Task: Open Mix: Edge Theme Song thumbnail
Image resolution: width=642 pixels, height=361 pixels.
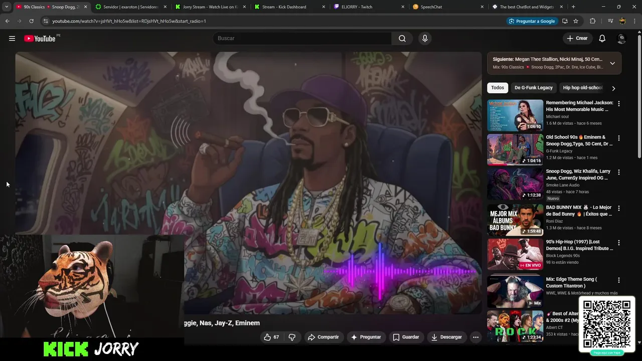Action: point(515,291)
